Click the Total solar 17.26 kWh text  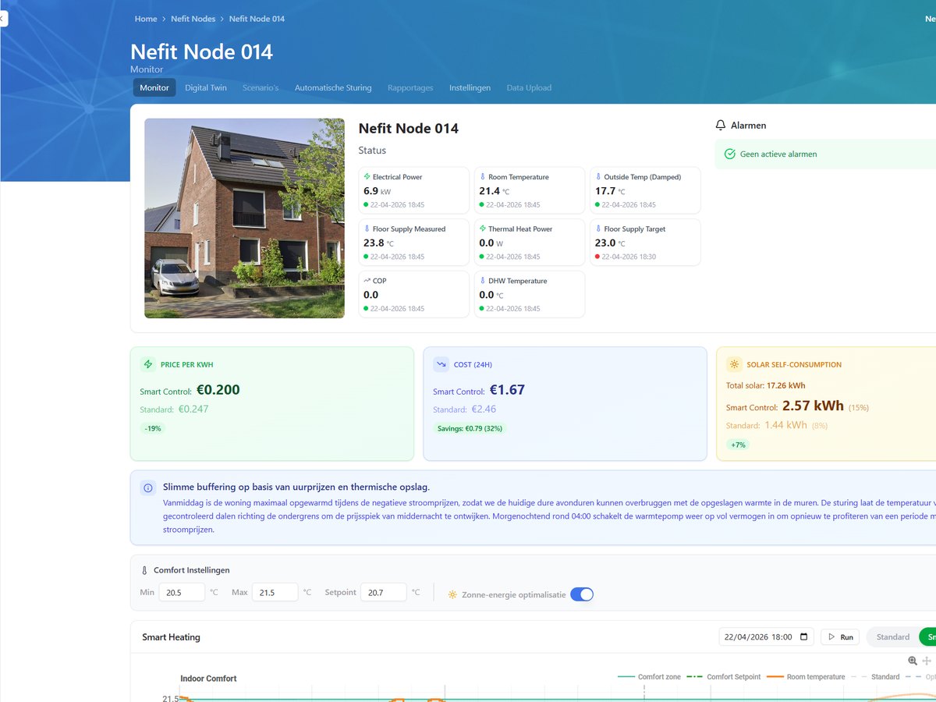coord(765,385)
